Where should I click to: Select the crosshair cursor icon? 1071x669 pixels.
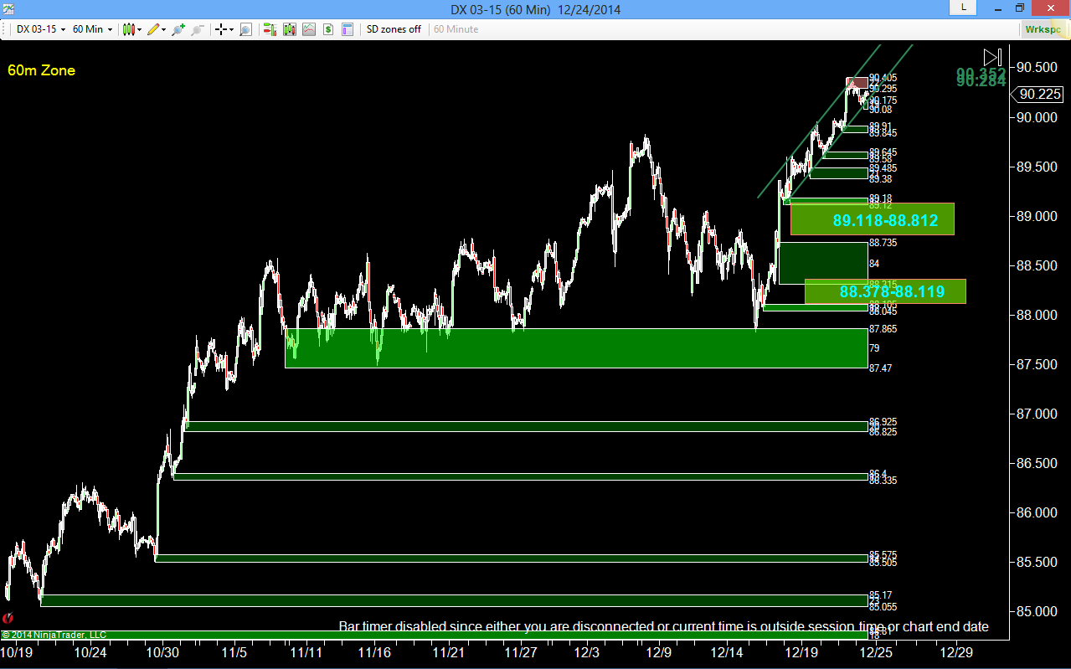coord(221,29)
